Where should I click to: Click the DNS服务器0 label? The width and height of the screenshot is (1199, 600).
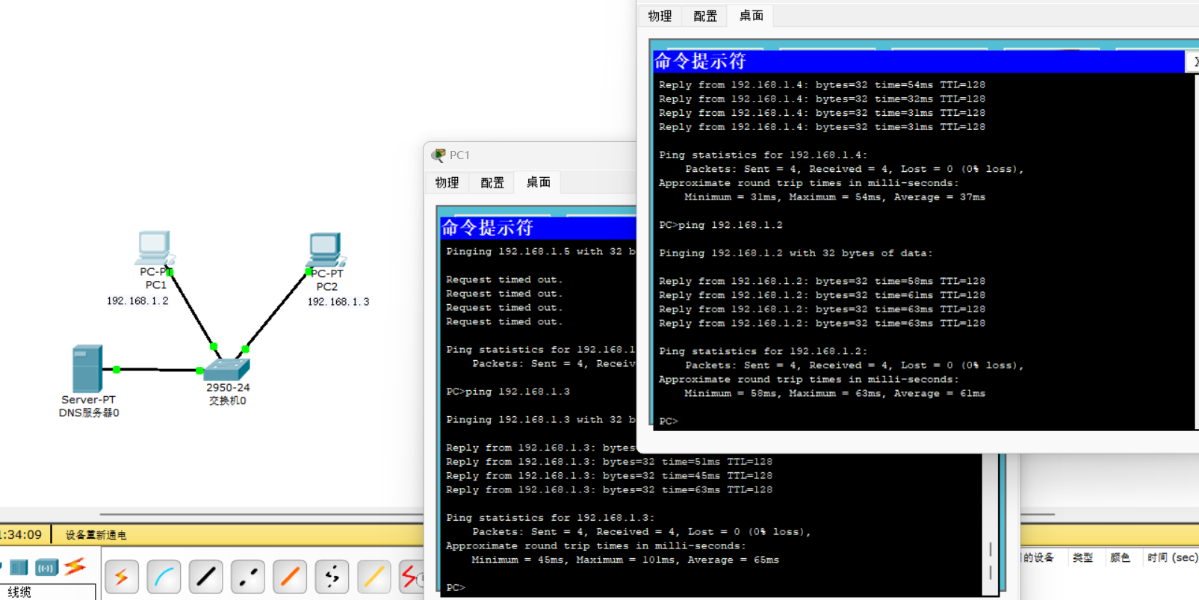point(89,412)
